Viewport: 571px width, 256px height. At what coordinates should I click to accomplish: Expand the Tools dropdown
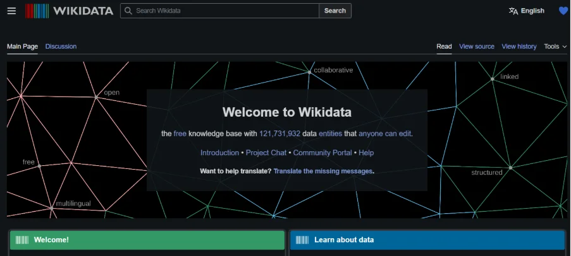(555, 47)
